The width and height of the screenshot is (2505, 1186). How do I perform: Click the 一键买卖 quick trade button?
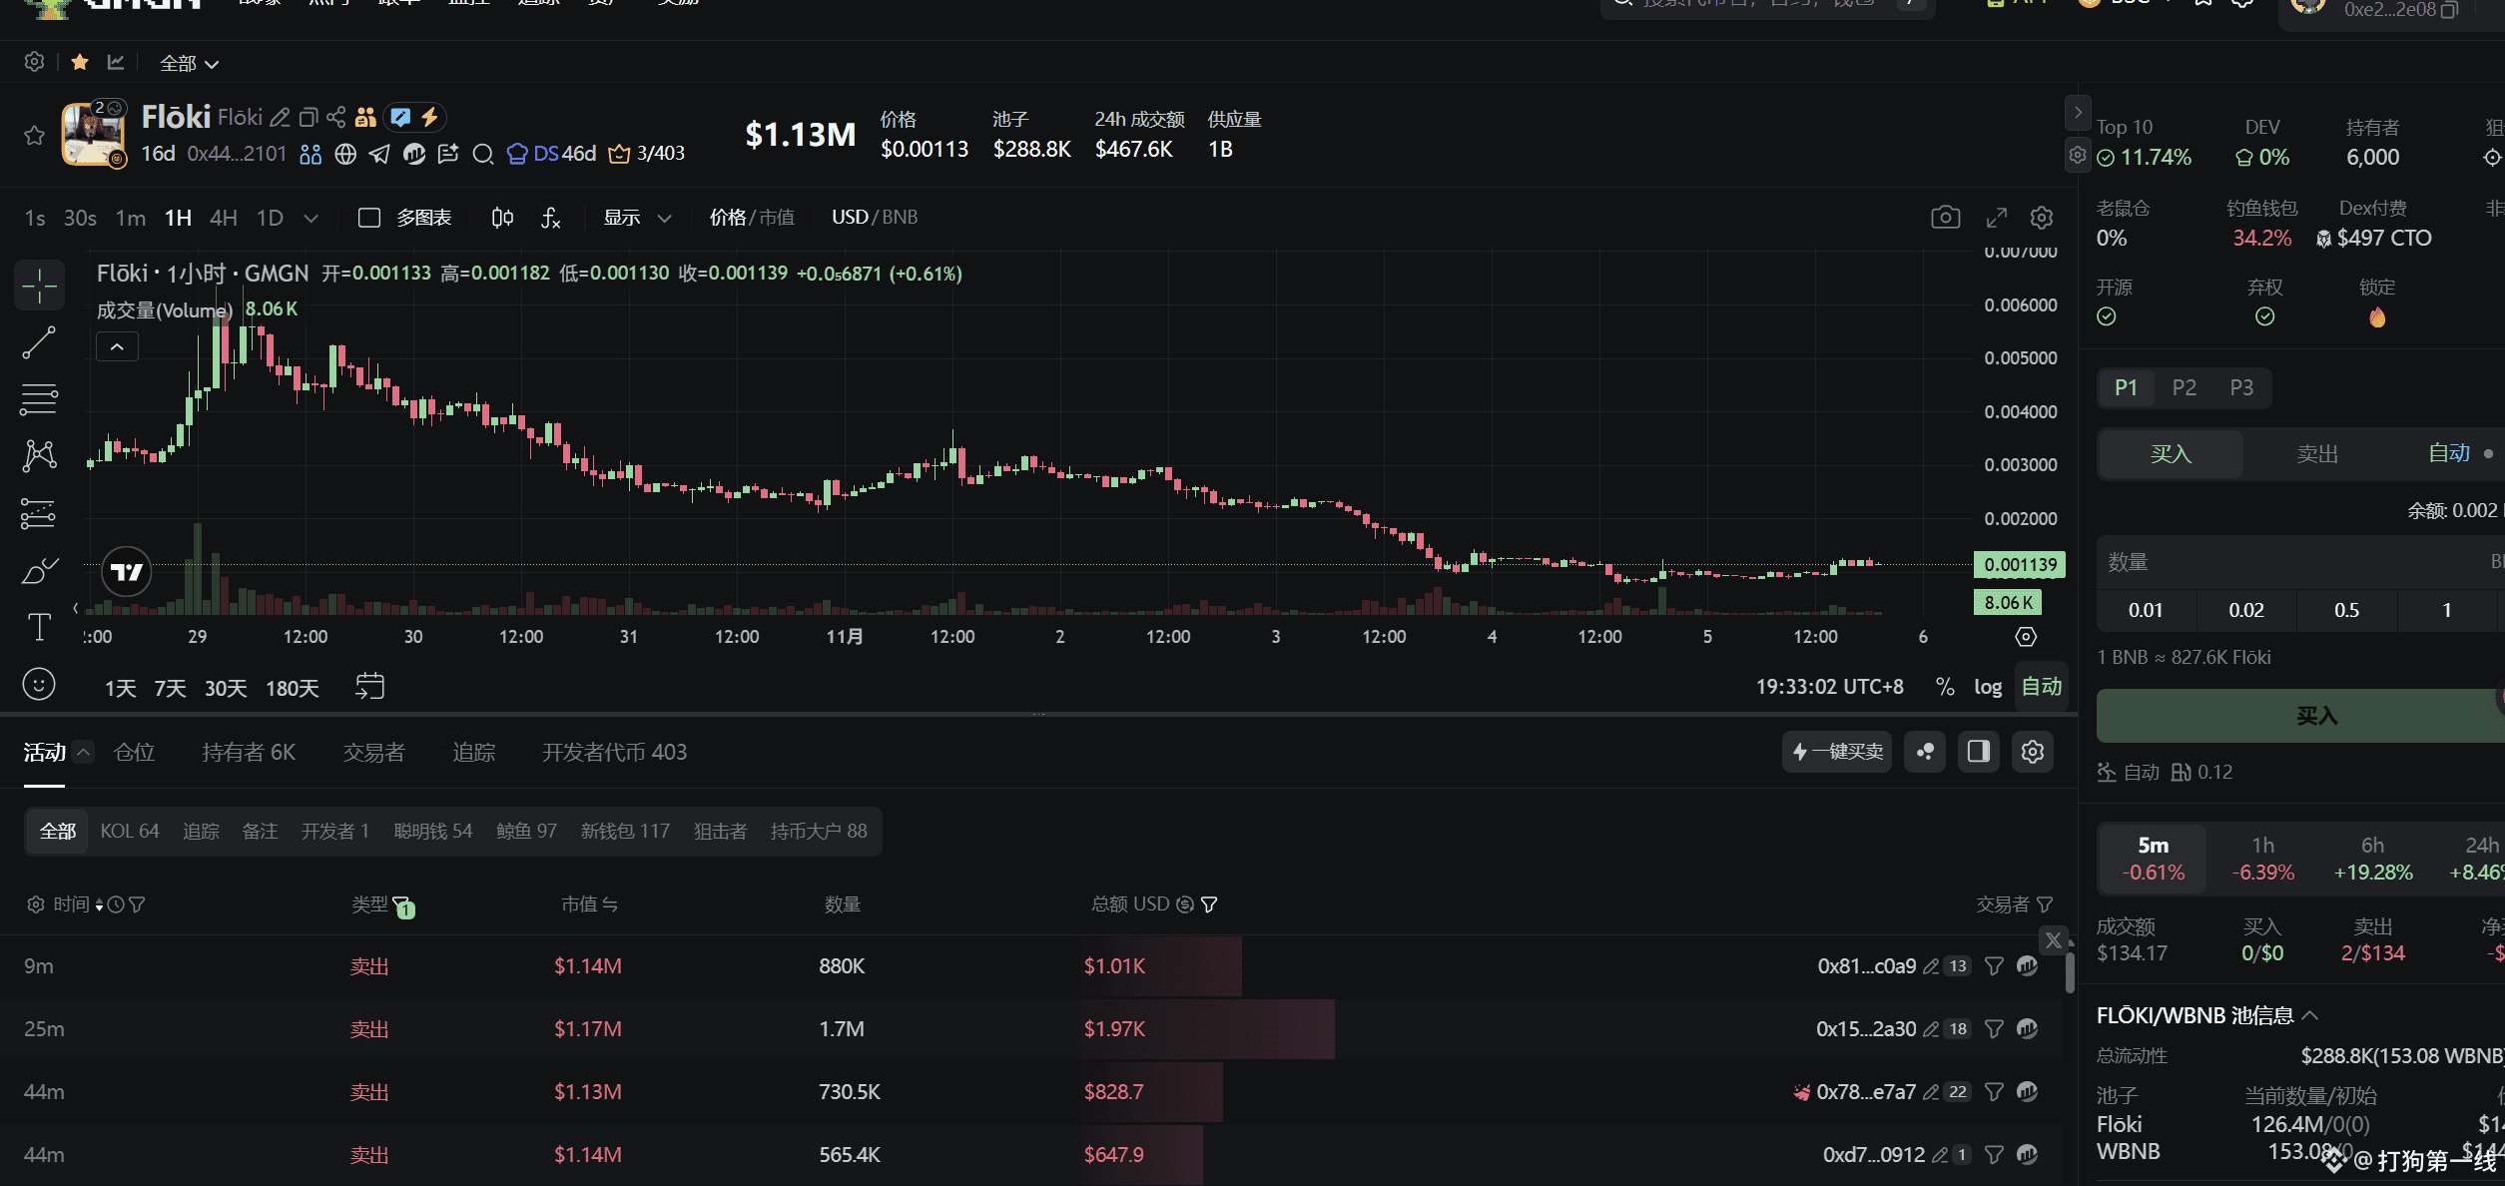click(x=1837, y=752)
